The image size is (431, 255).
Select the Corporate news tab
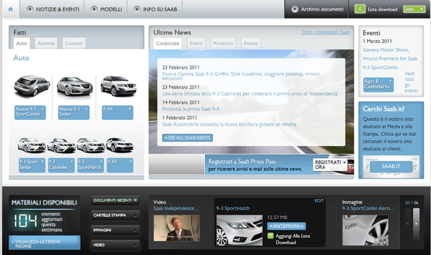pos(168,43)
